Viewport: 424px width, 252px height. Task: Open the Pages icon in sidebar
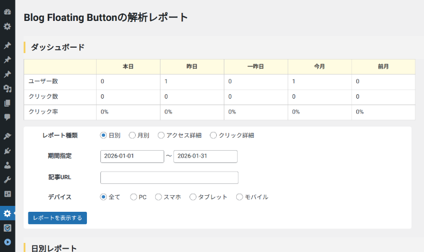coord(8,103)
